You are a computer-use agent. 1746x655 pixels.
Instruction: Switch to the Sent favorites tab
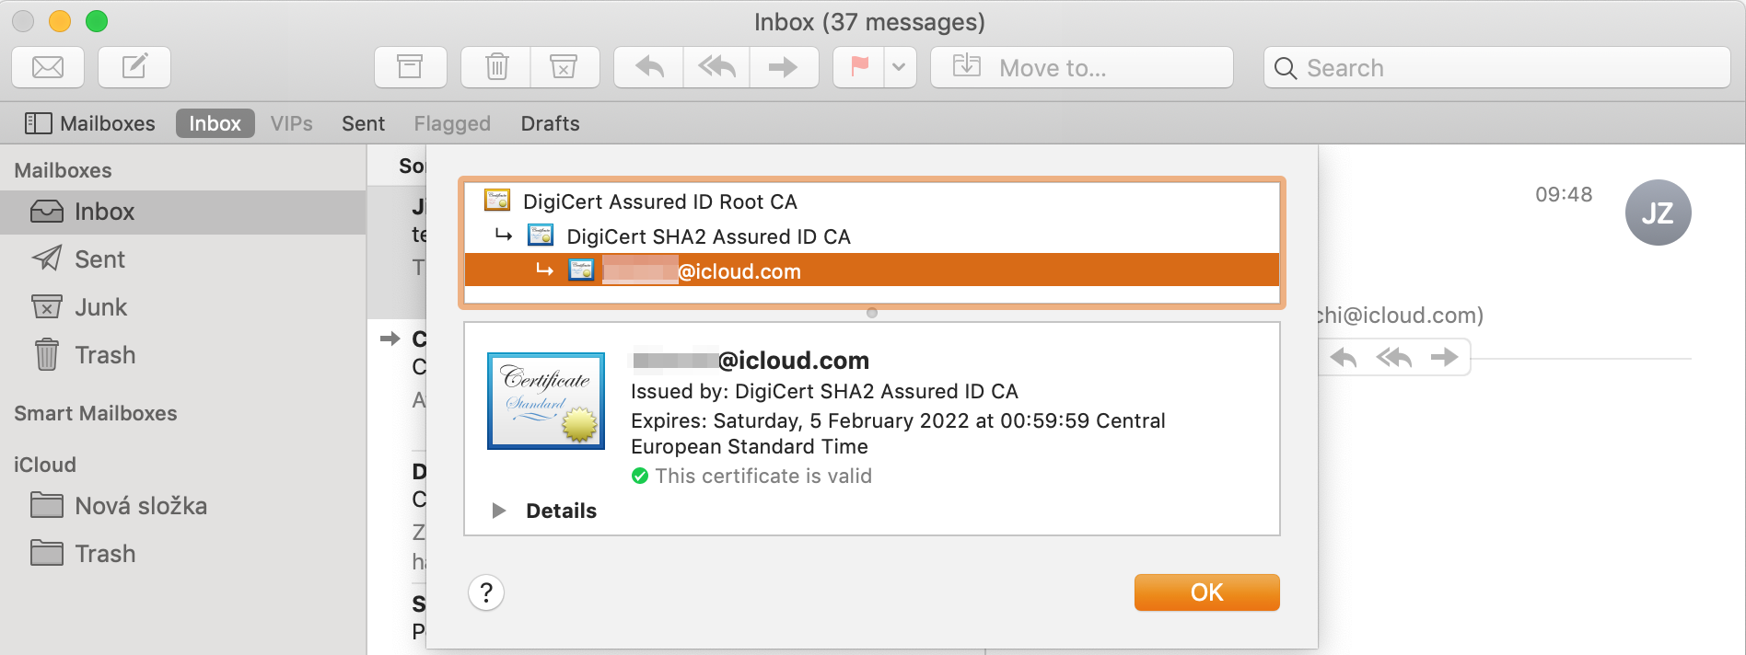pyautogui.click(x=363, y=123)
